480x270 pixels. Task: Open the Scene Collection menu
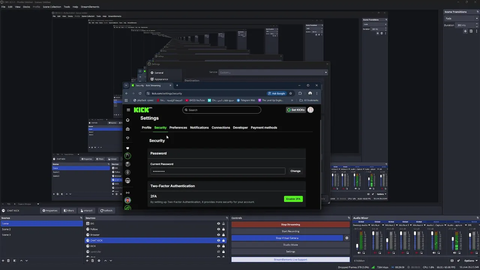coord(52,7)
